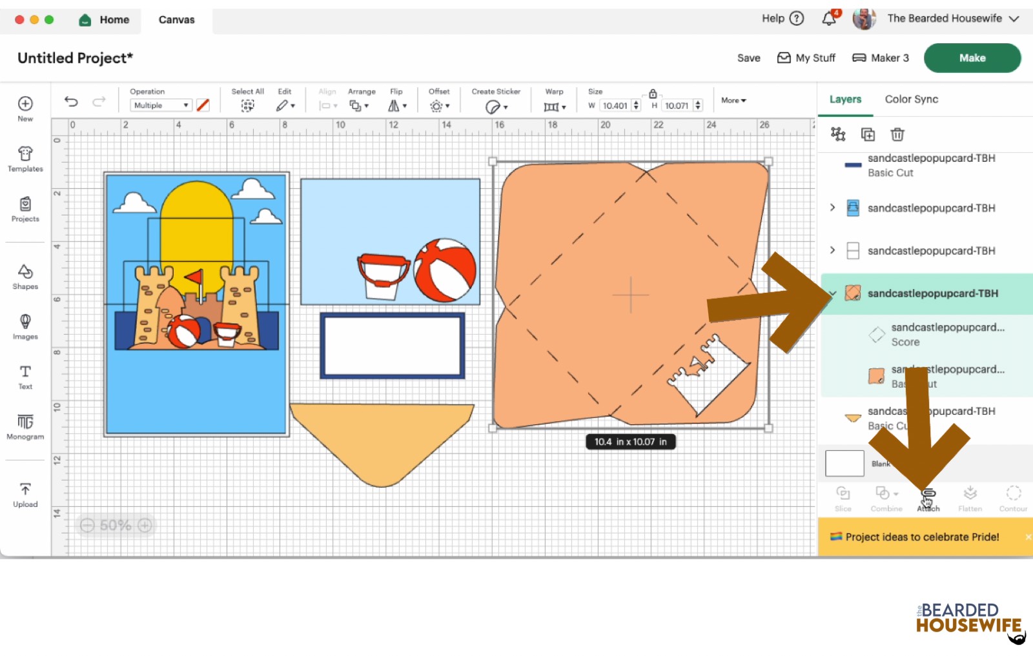
Task: Select the Maker 3 machine
Action: pyautogui.click(x=881, y=58)
